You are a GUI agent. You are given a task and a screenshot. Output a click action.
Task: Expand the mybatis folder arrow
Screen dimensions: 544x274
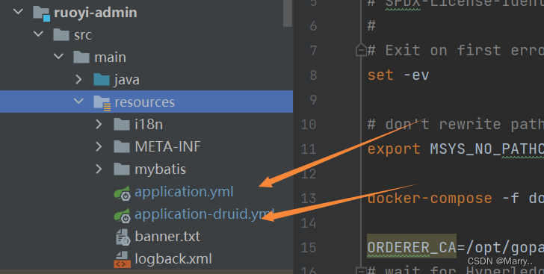click(99, 169)
